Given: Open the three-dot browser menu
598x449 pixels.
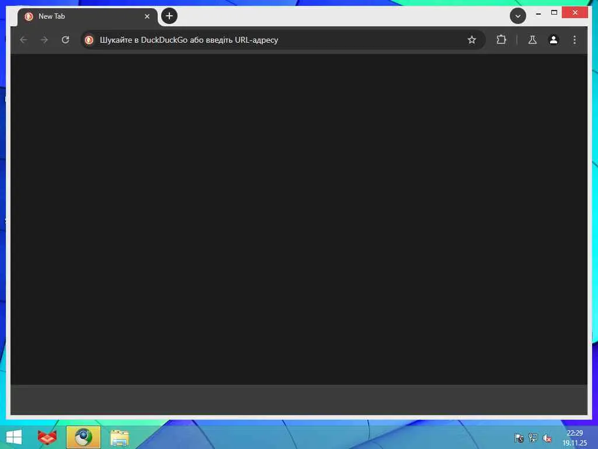Looking at the screenshot, I should 575,40.
